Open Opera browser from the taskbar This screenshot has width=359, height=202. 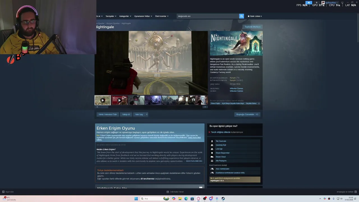point(198,199)
